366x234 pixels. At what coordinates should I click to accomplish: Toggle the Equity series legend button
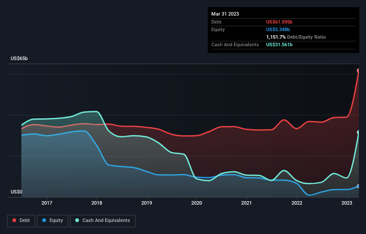[53, 221]
